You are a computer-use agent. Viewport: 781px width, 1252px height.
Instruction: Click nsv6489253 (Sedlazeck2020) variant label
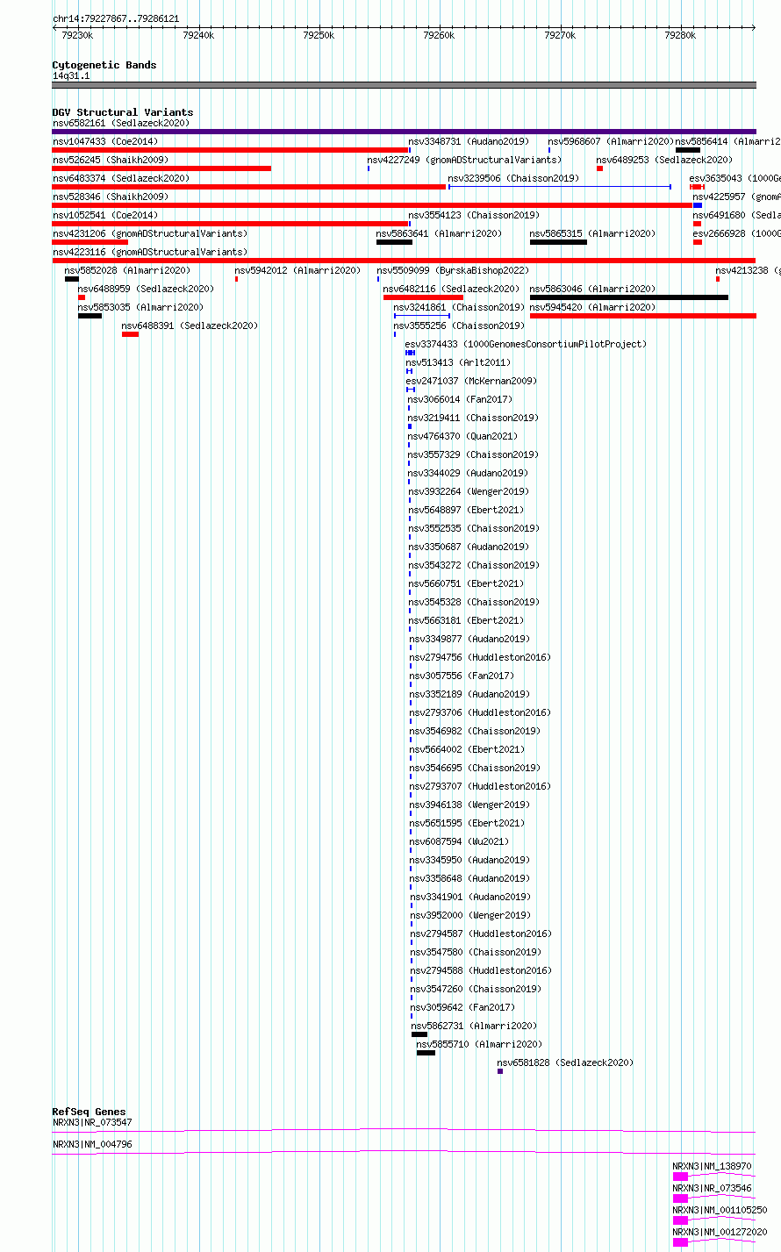point(664,161)
